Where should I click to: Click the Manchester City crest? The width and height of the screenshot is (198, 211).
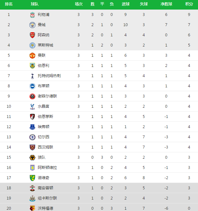[32, 25]
